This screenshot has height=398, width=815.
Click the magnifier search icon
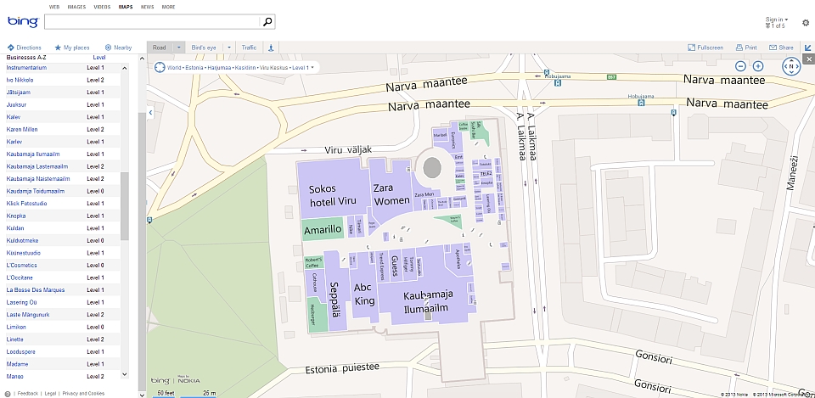coord(267,22)
